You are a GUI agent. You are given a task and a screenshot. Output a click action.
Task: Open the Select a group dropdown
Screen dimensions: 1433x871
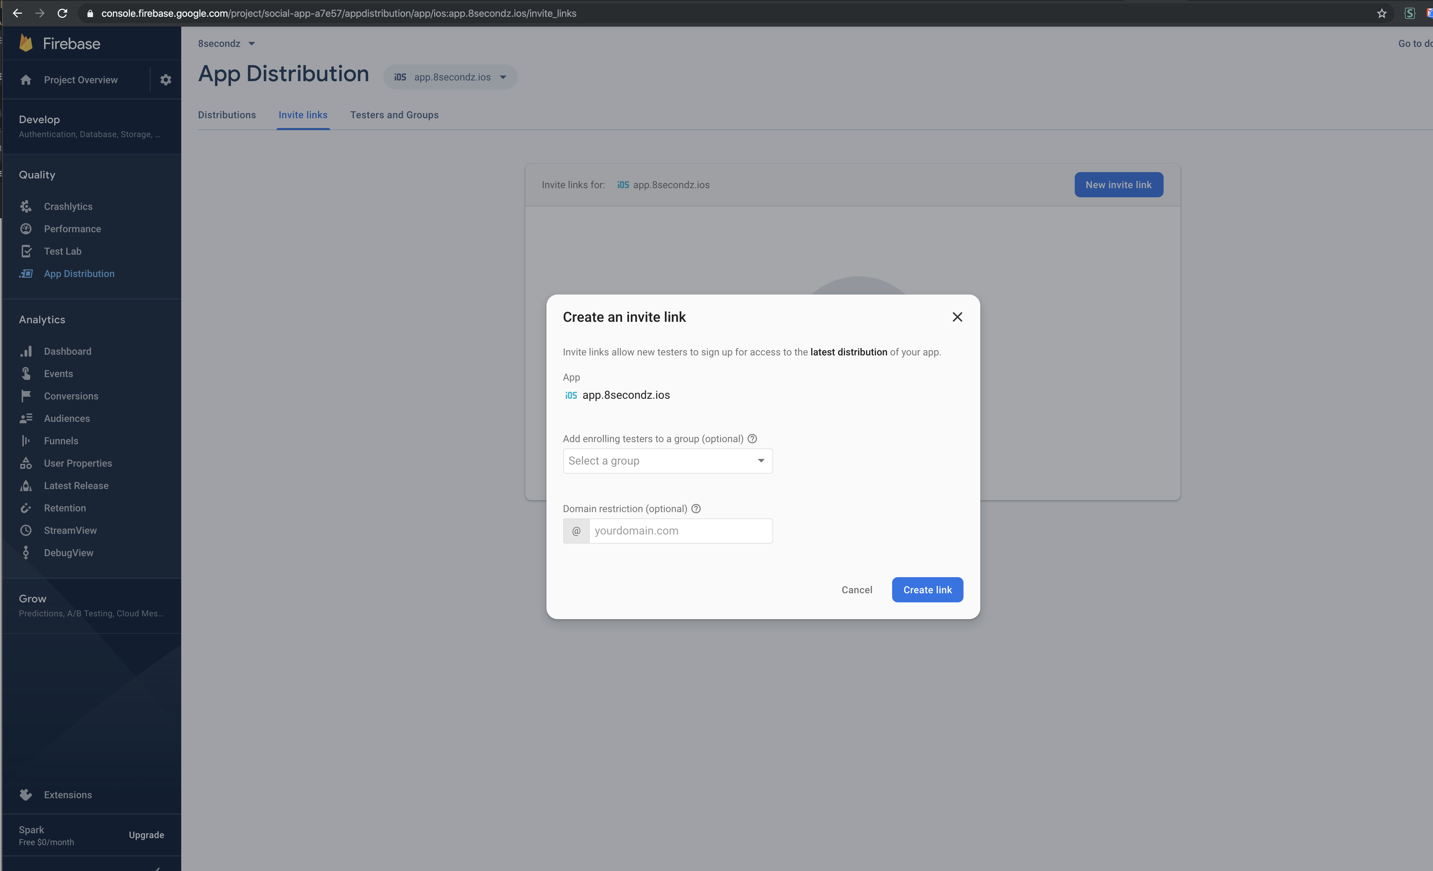(x=667, y=460)
